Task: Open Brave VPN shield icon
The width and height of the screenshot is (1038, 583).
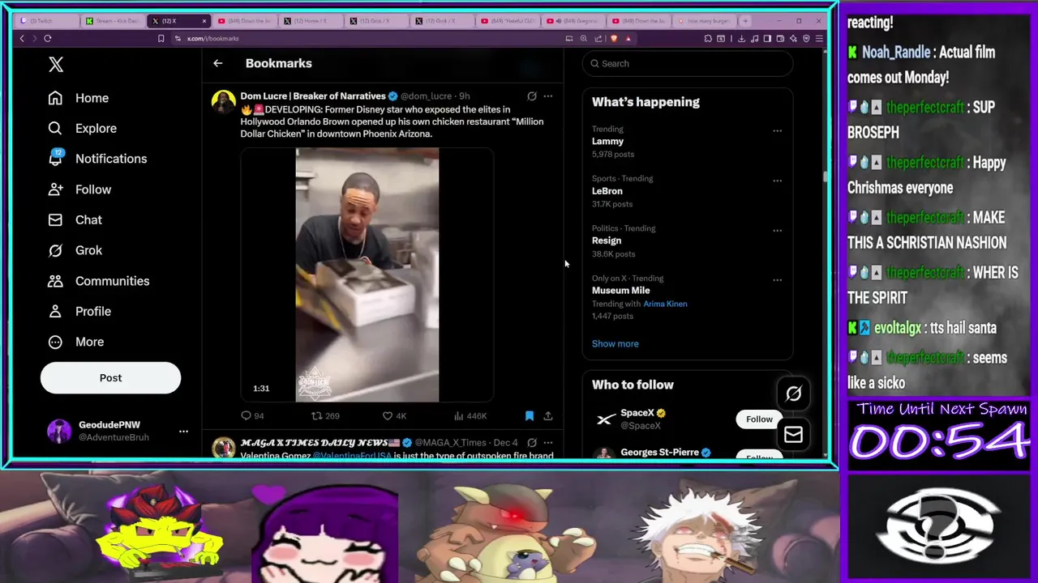Action: point(806,38)
